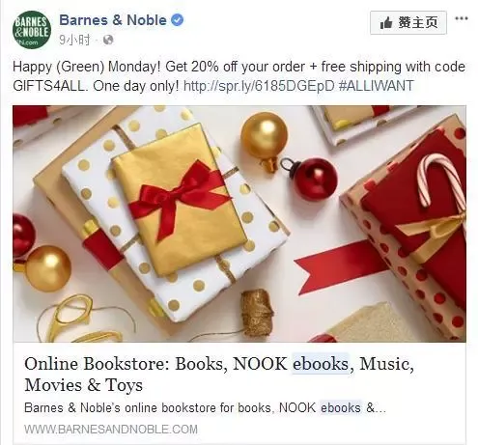Open the Barnes & Noble green profile avatar
Viewport: 478px width, 445px height.
pos(32,29)
